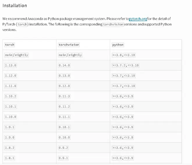Image resolution: width=192 pixels, height=165 pixels.
Task: Click torch version 1.10.2 cell
Action: click(11, 96)
